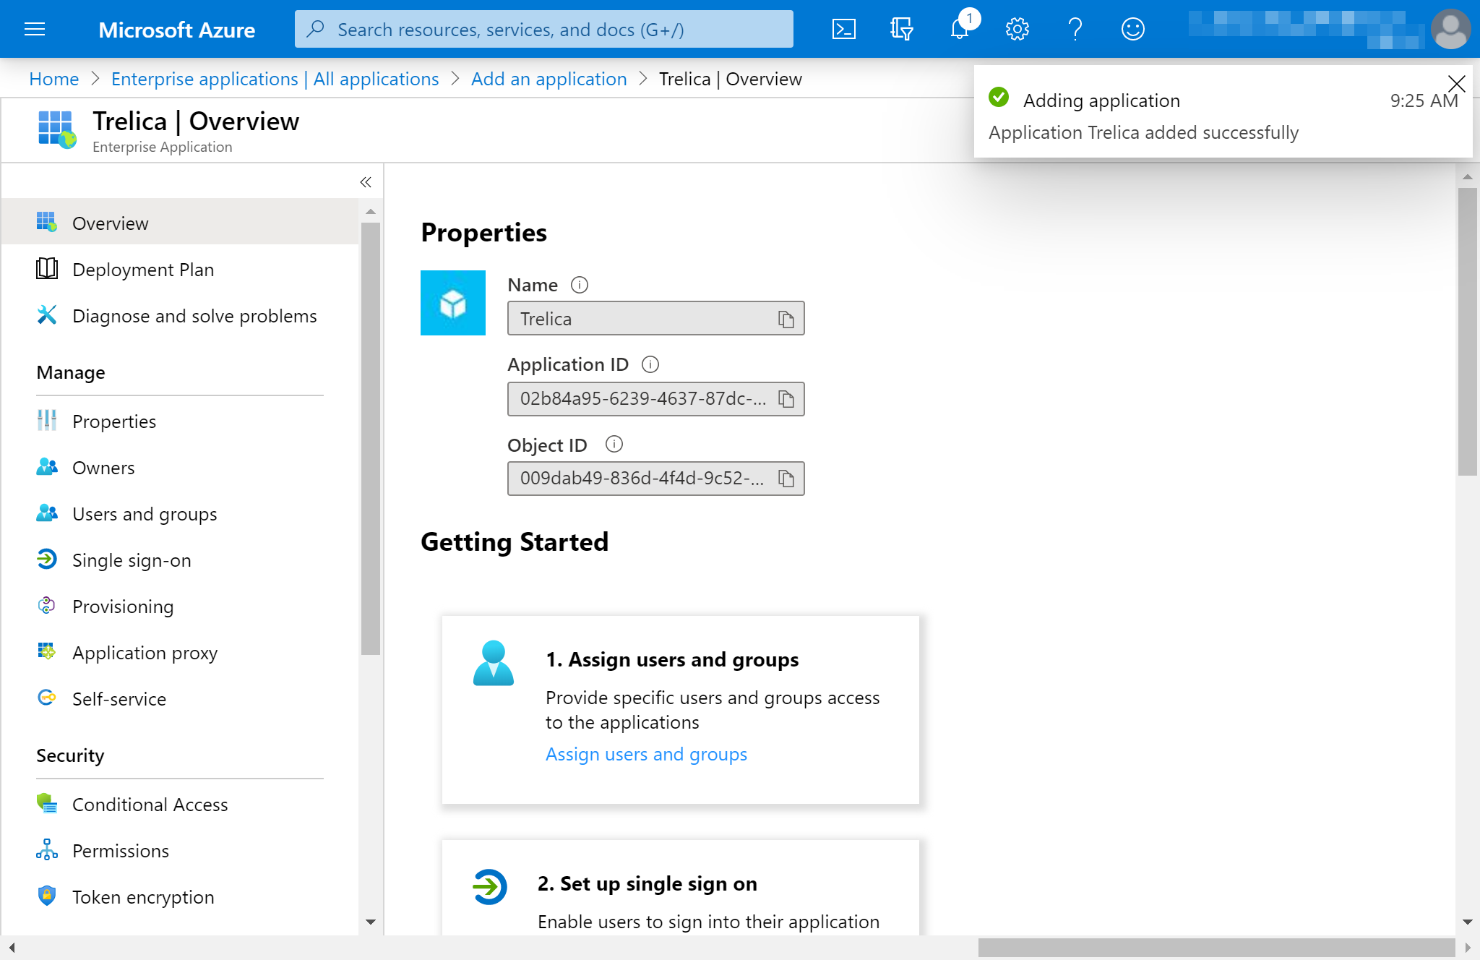Collapse the left navigation pane
Screen dimensions: 1480x960
pos(366,182)
